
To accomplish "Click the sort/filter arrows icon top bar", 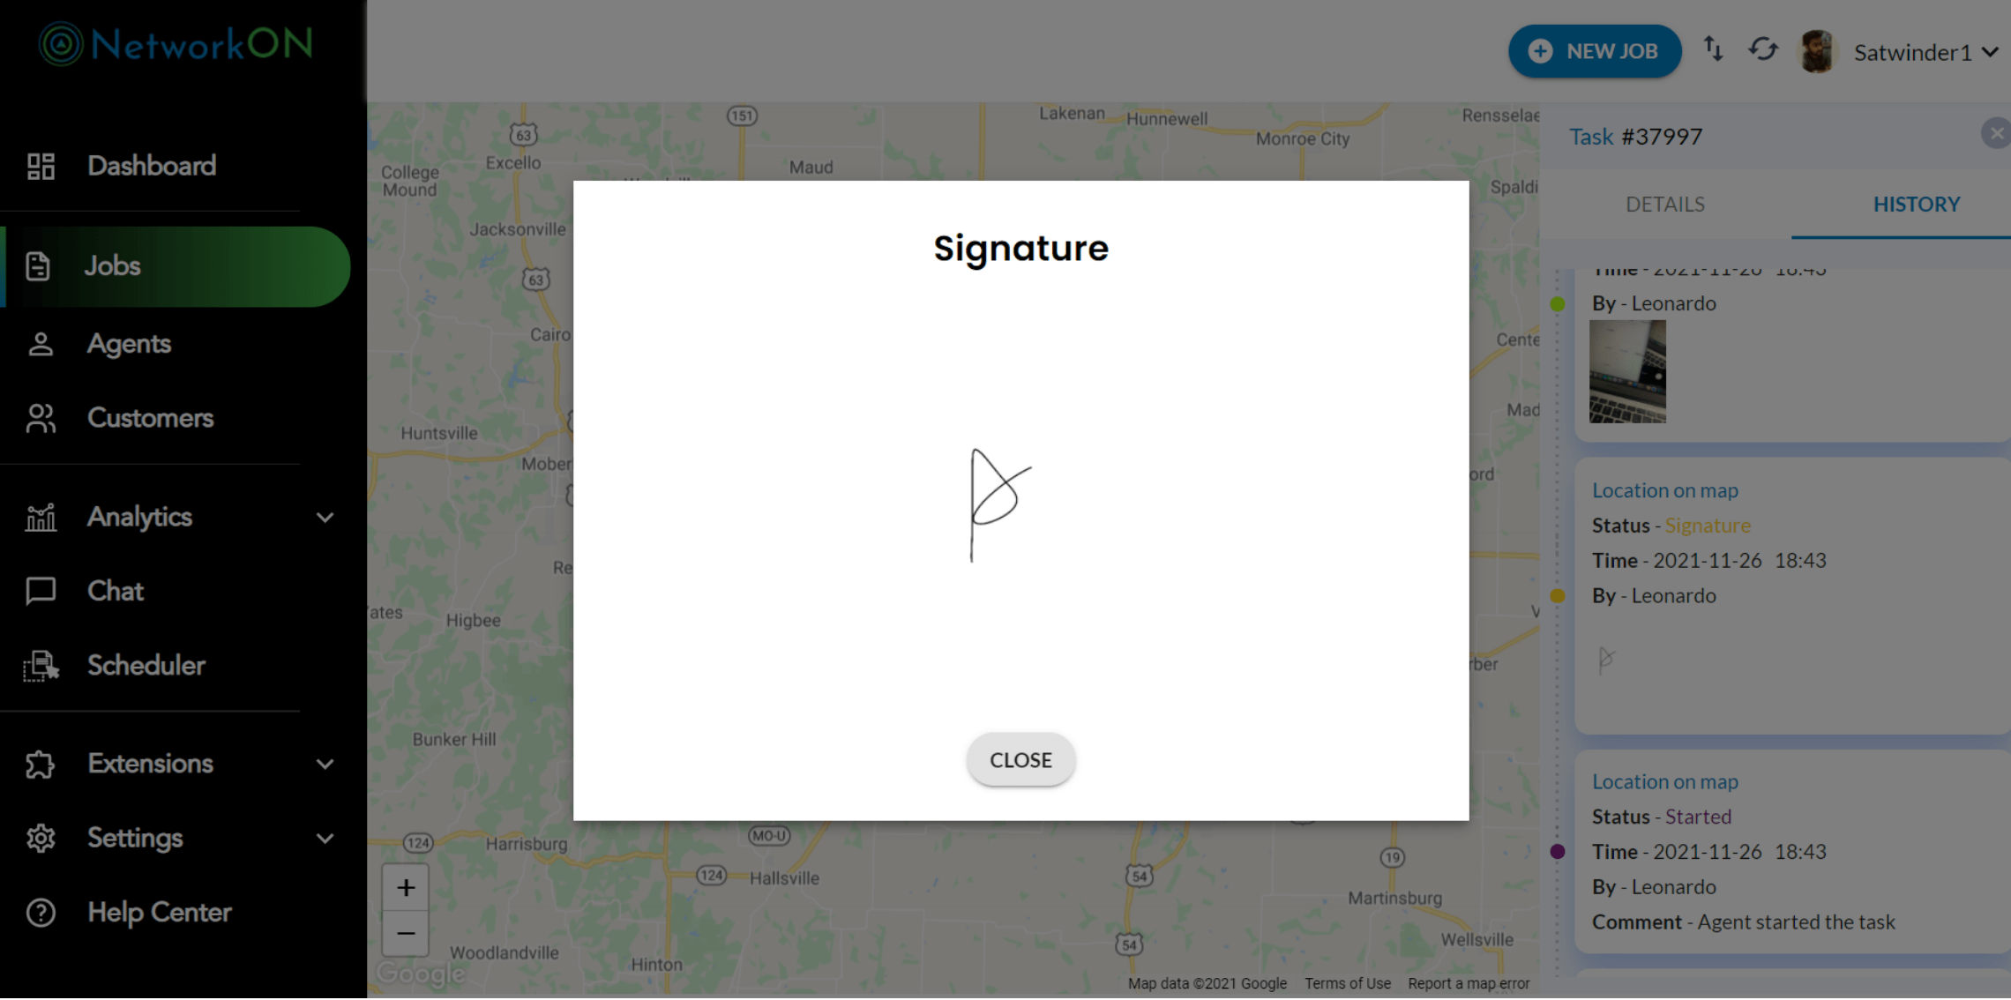I will [1714, 51].
